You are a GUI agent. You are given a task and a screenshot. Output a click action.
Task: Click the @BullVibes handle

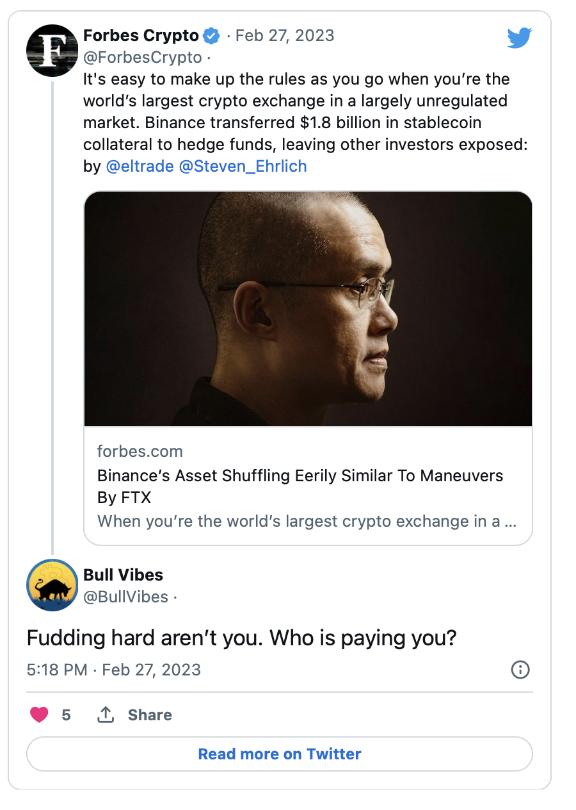tap(125, 597)
